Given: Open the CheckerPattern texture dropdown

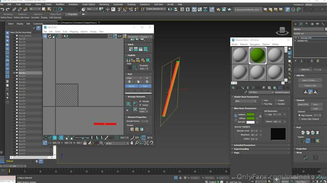Looking at the screenshot, I should pos(140,37).
